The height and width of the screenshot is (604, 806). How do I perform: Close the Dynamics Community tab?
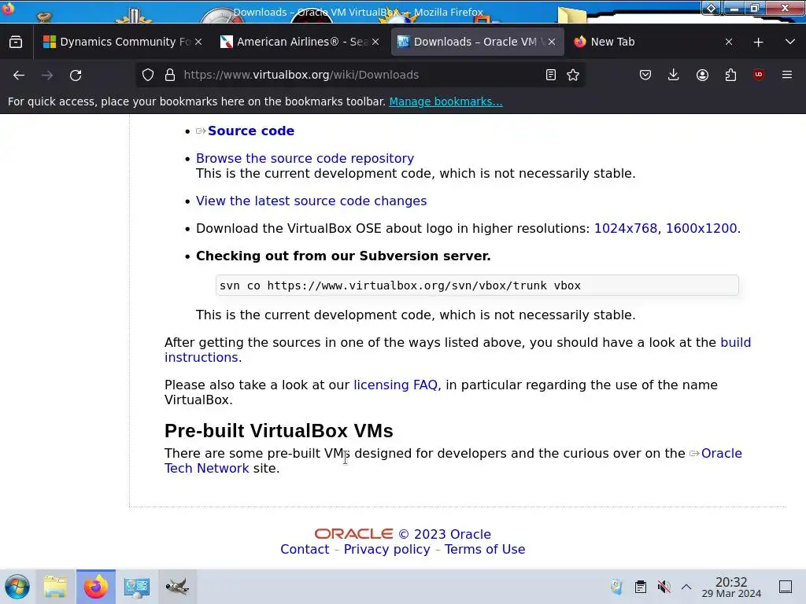pyautogui.click(x=198, y=42)
